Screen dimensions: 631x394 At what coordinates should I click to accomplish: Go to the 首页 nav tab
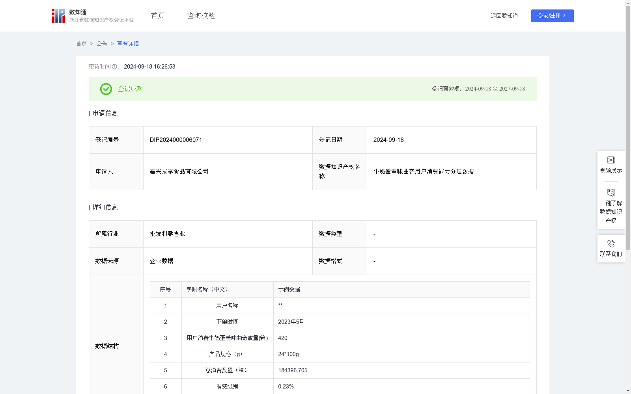[x=158, y=16]
